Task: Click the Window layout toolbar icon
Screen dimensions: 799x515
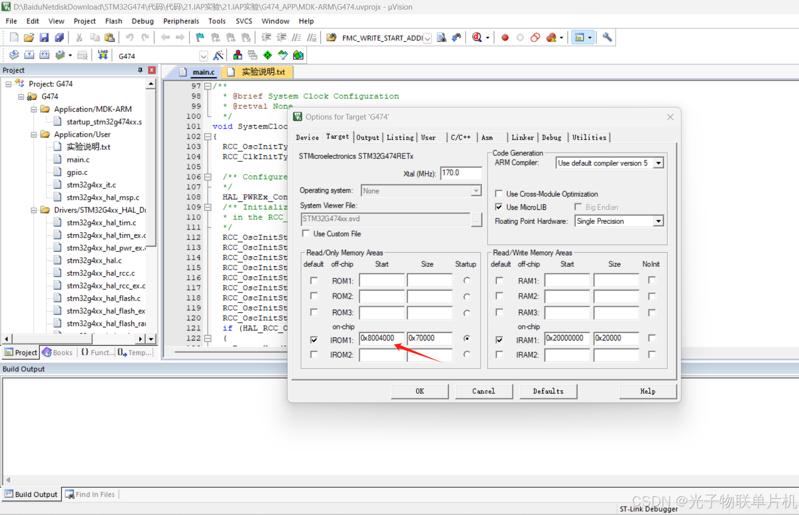Action: 580,37
